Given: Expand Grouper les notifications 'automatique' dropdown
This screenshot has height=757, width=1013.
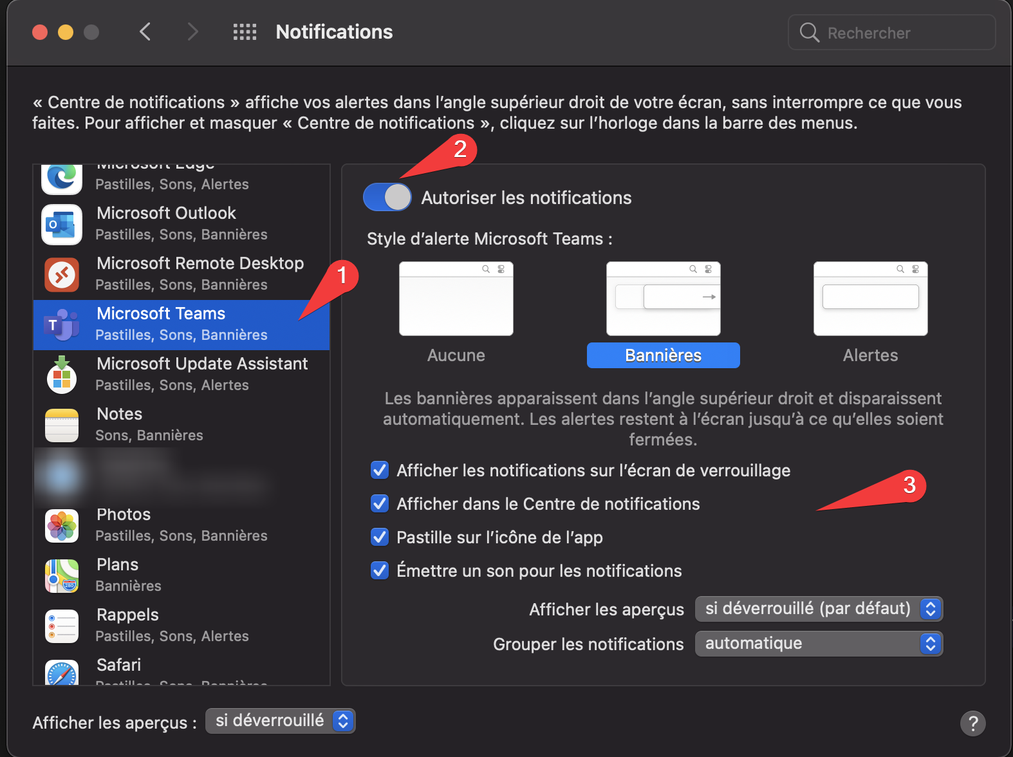Looking at the screenshot, I should point(819,644).
